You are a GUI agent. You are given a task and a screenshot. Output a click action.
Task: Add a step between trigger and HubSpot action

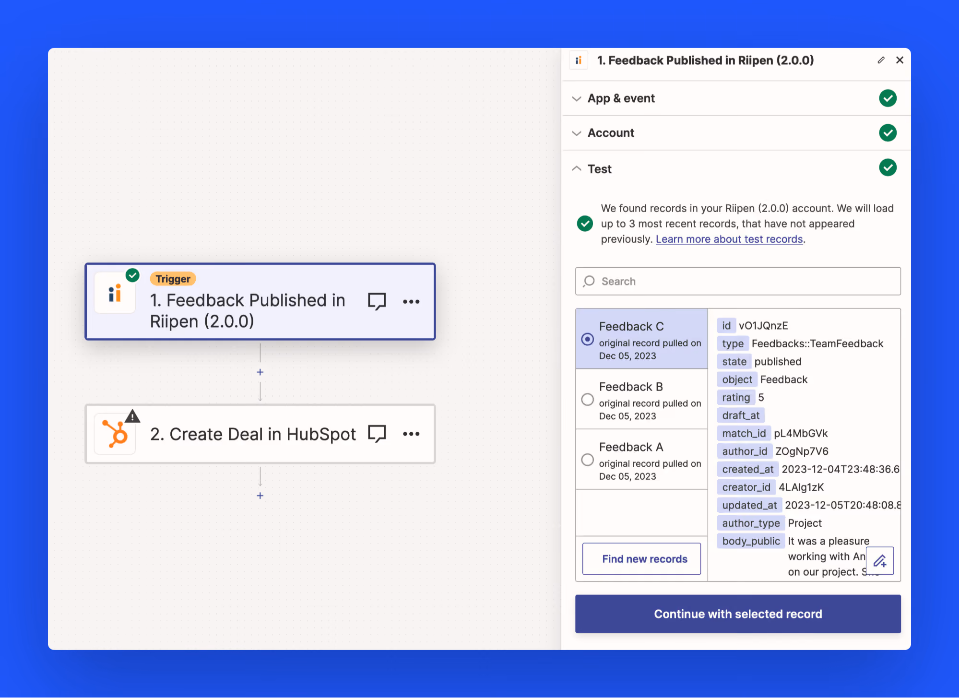coord(260,372)
